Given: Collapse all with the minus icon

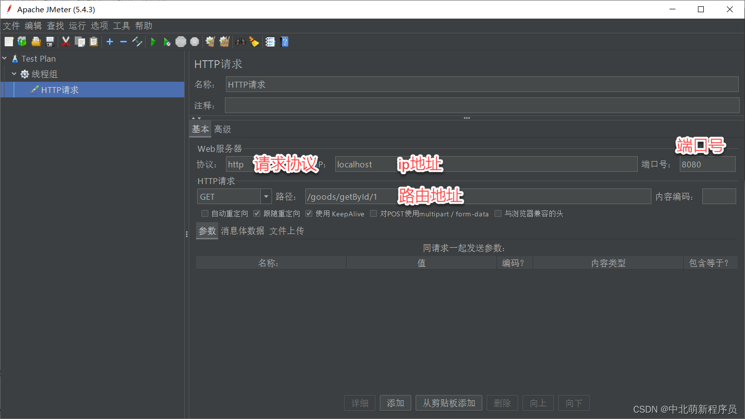Looking at the screenshot, I should (124, 42).
